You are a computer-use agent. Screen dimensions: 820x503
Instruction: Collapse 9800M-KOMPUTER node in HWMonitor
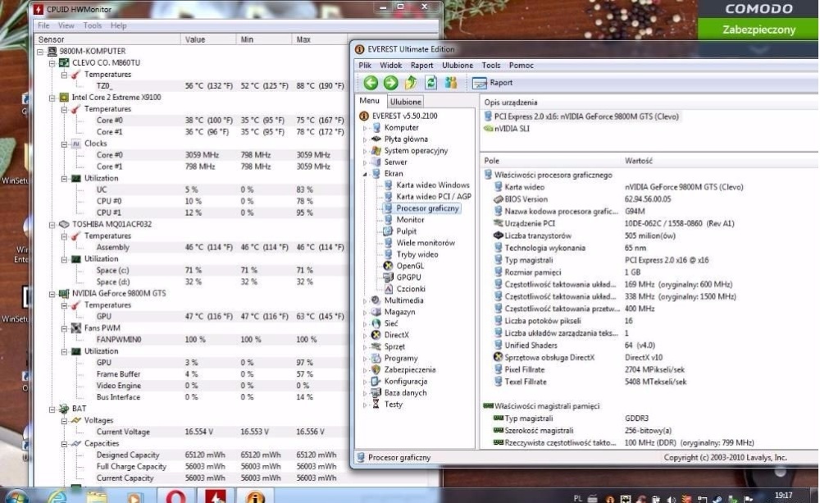[x=40, y=52]
